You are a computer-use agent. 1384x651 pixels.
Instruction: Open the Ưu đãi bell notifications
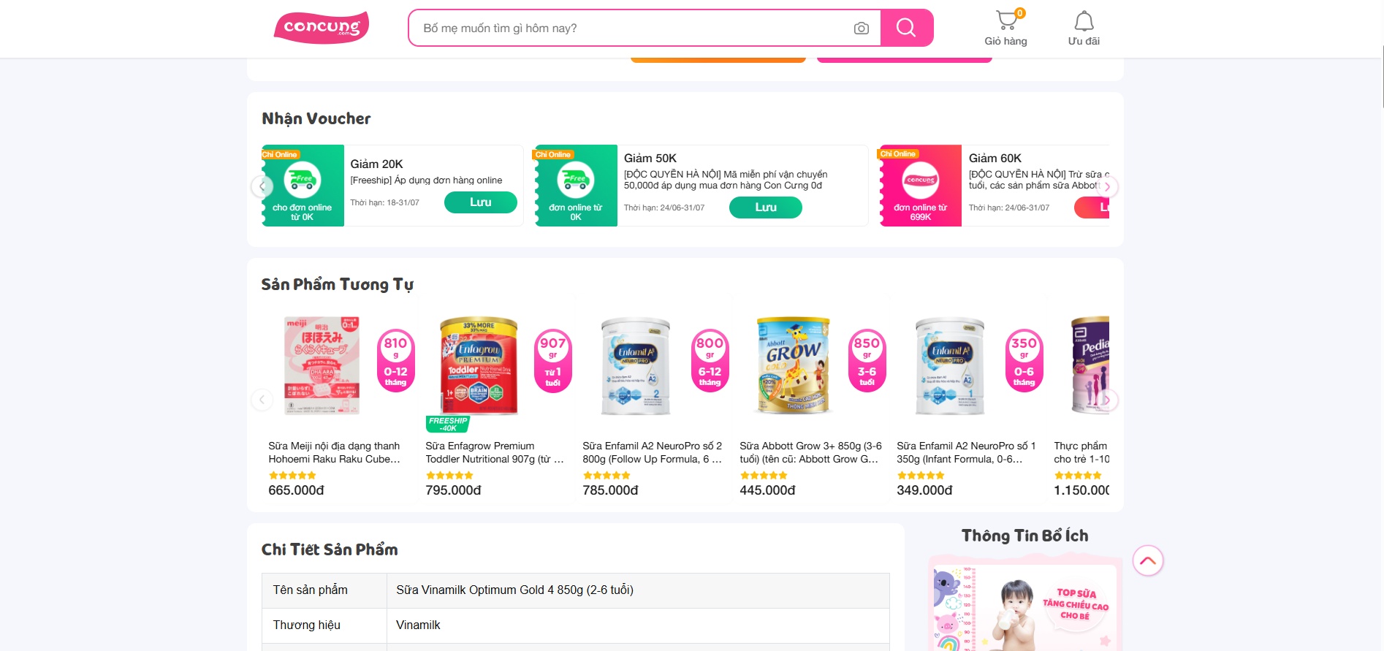click(x=1084, y=28)
